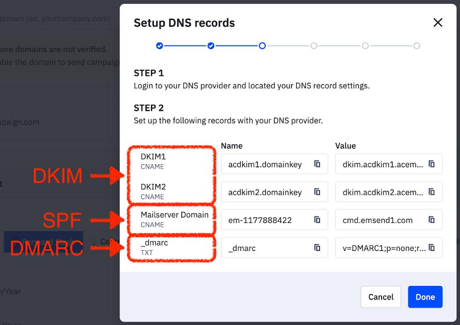Go to the first completed progress step
The height and width of the screenshot is (325, 460).
[x=159, y=46]
